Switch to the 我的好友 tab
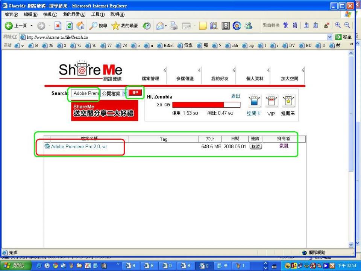This screenshot has height=271, width=361. [220, 78]
